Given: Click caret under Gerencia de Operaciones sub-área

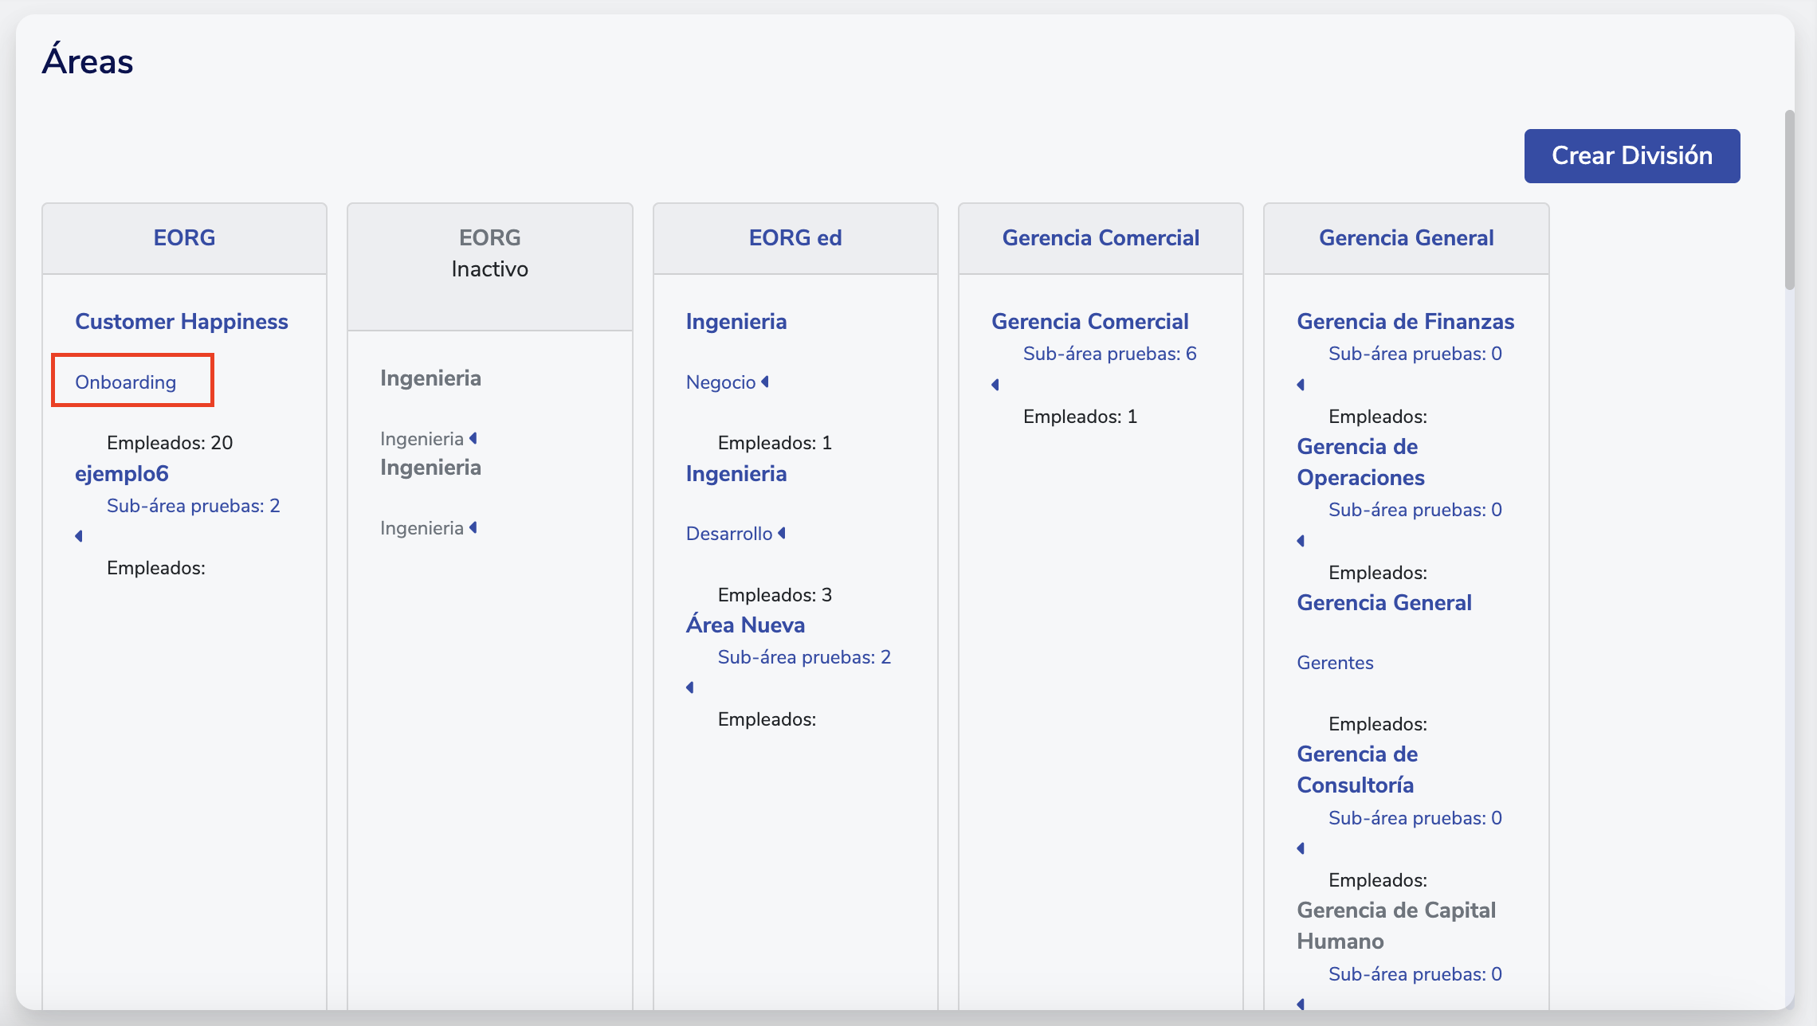Looking at the screenshot, I should 1301,541.
